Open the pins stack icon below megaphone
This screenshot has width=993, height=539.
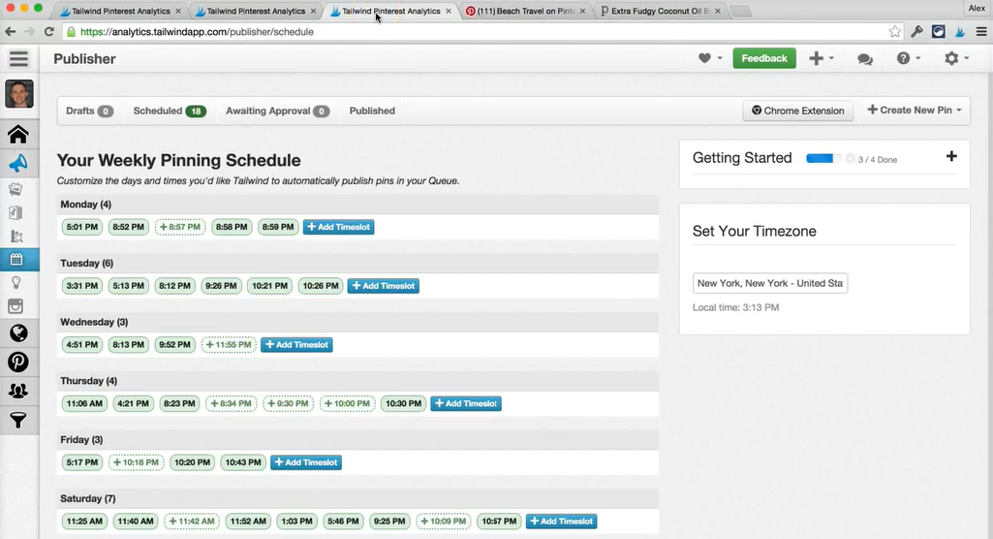(16, 189)
